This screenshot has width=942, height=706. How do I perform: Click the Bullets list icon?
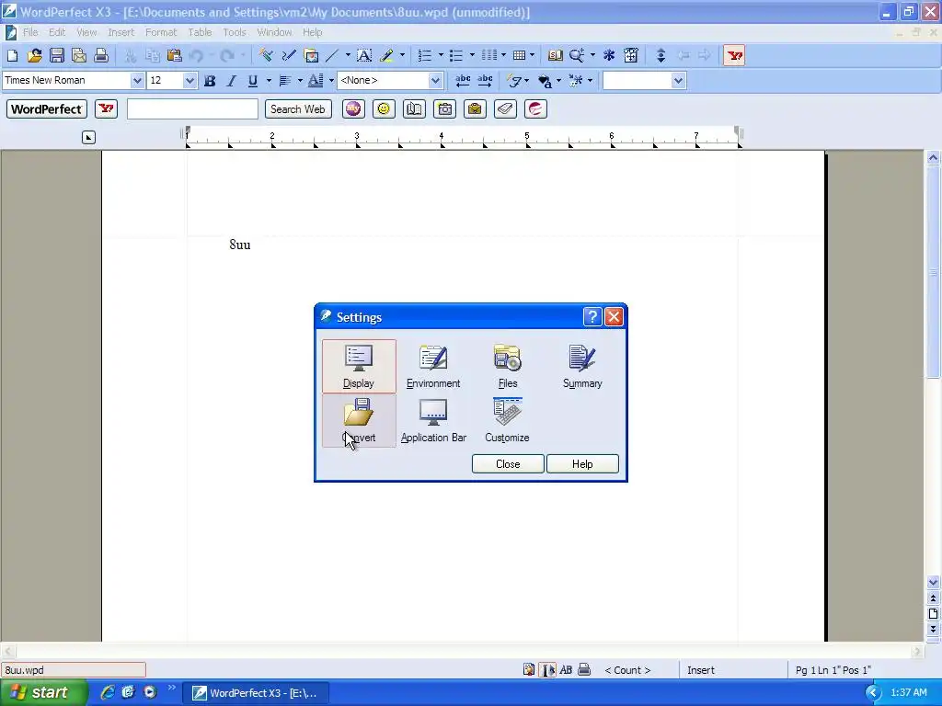point(456,56)
